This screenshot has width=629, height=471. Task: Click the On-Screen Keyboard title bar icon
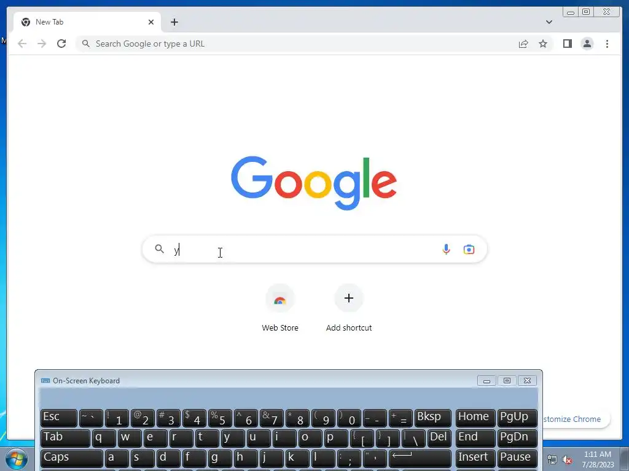45,380
